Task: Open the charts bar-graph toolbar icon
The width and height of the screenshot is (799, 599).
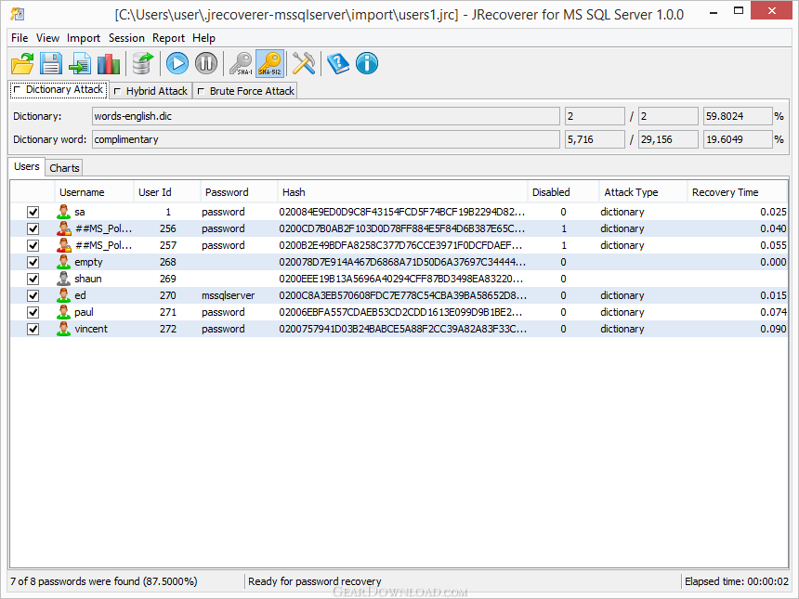Action: tap(109, 64)
